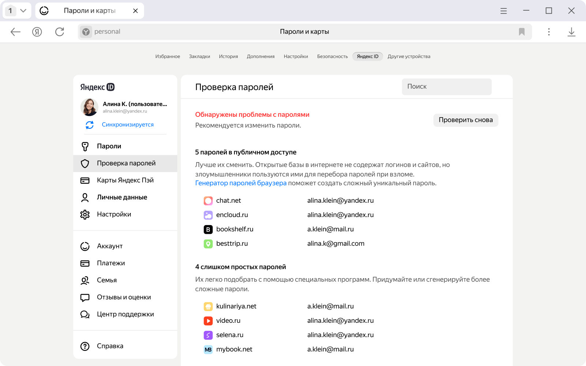Screen dimensions: 586x366
Task: Click the chat.net login alina.klein@yandex.ru
Action: coord(341,201)
